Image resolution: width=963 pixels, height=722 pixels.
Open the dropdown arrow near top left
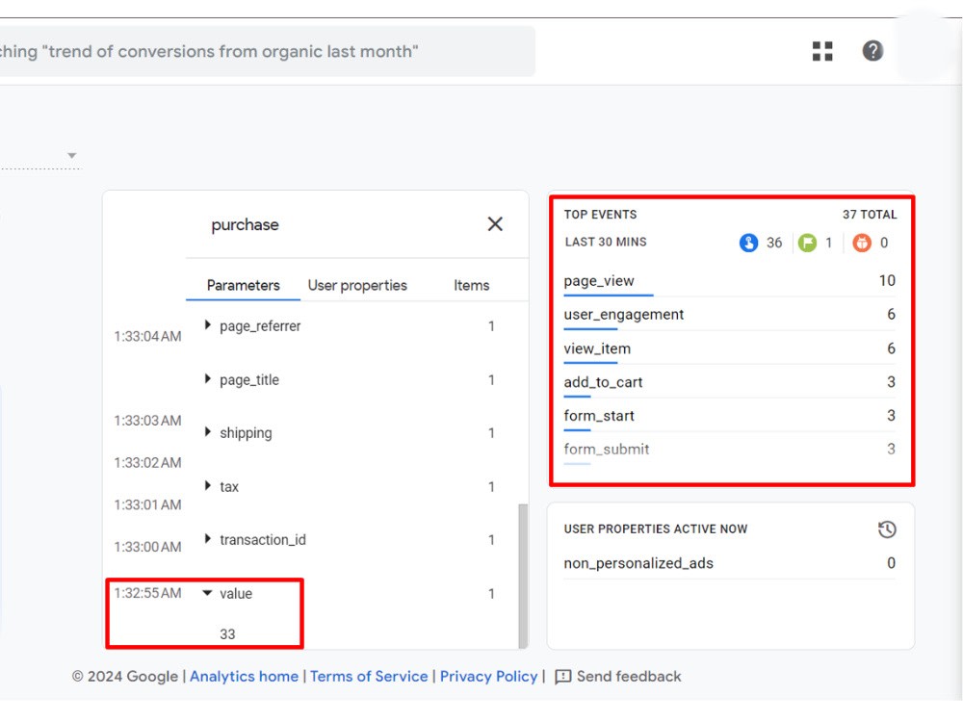click(x=71, y=154)
